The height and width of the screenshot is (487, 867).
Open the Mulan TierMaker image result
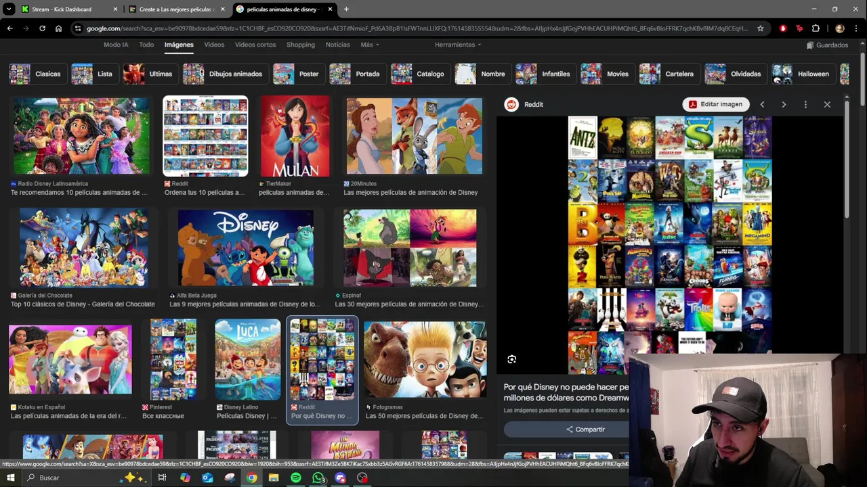click(x=295, y=136)
